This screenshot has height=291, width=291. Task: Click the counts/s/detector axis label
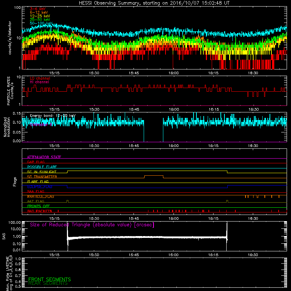click(x=10, y=38)
